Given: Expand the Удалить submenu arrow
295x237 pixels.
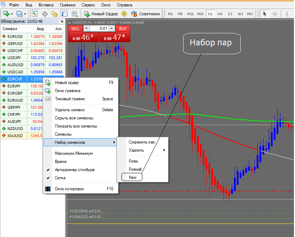Looking at the screenshot, I should [164, 150].
